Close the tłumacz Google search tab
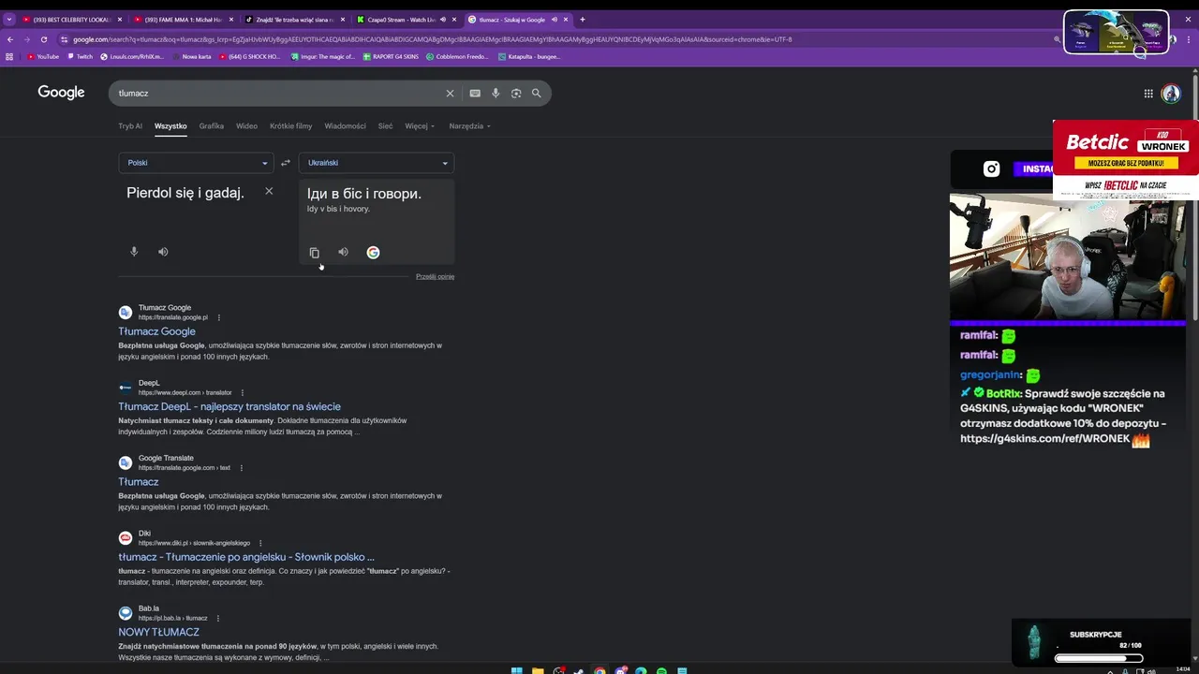The height and width of the screenshot is (674, 1199). pos(566,19)
